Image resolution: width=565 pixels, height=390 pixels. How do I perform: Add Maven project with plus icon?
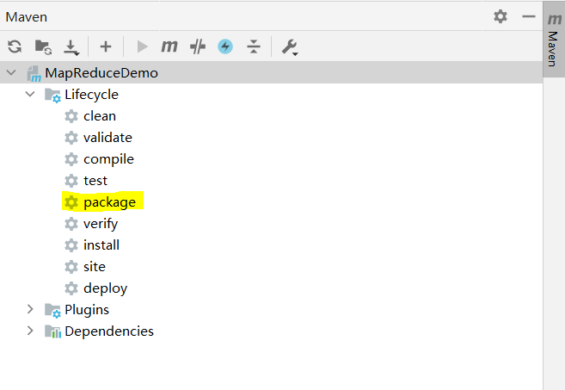[x=106, y=46]
